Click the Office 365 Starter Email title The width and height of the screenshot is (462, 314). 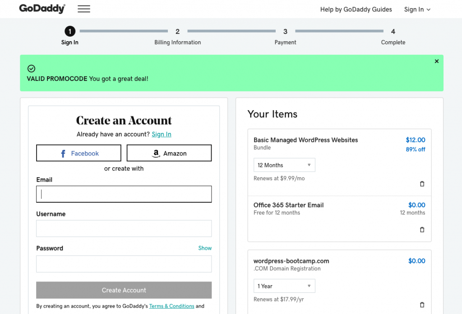click(288, 205)
